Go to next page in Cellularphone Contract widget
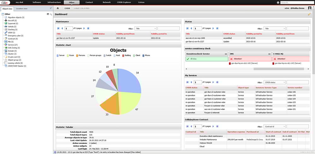The width and height of the screenshot is (315, 154). click(x=213, y=126)
